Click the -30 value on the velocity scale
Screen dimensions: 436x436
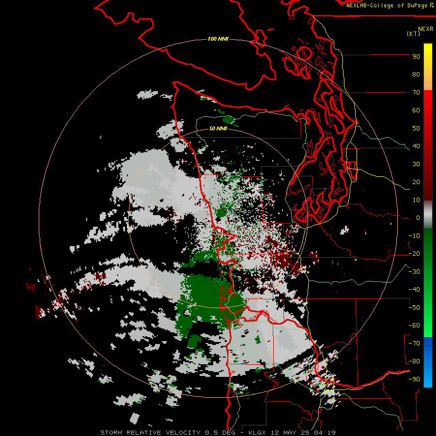[414, 272]
